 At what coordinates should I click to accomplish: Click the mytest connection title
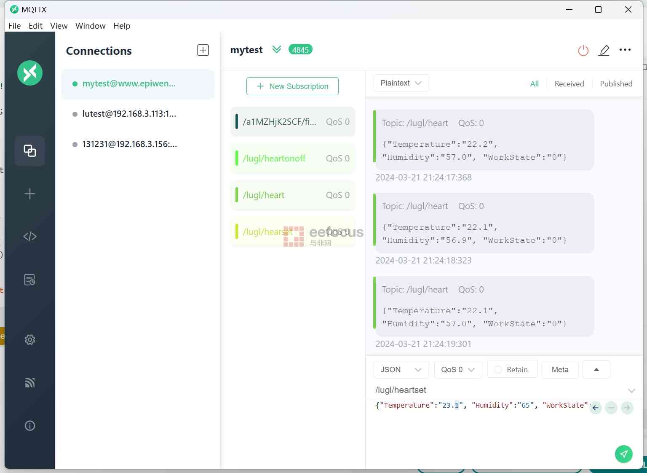pyautogui.click(x=246, y=50)
